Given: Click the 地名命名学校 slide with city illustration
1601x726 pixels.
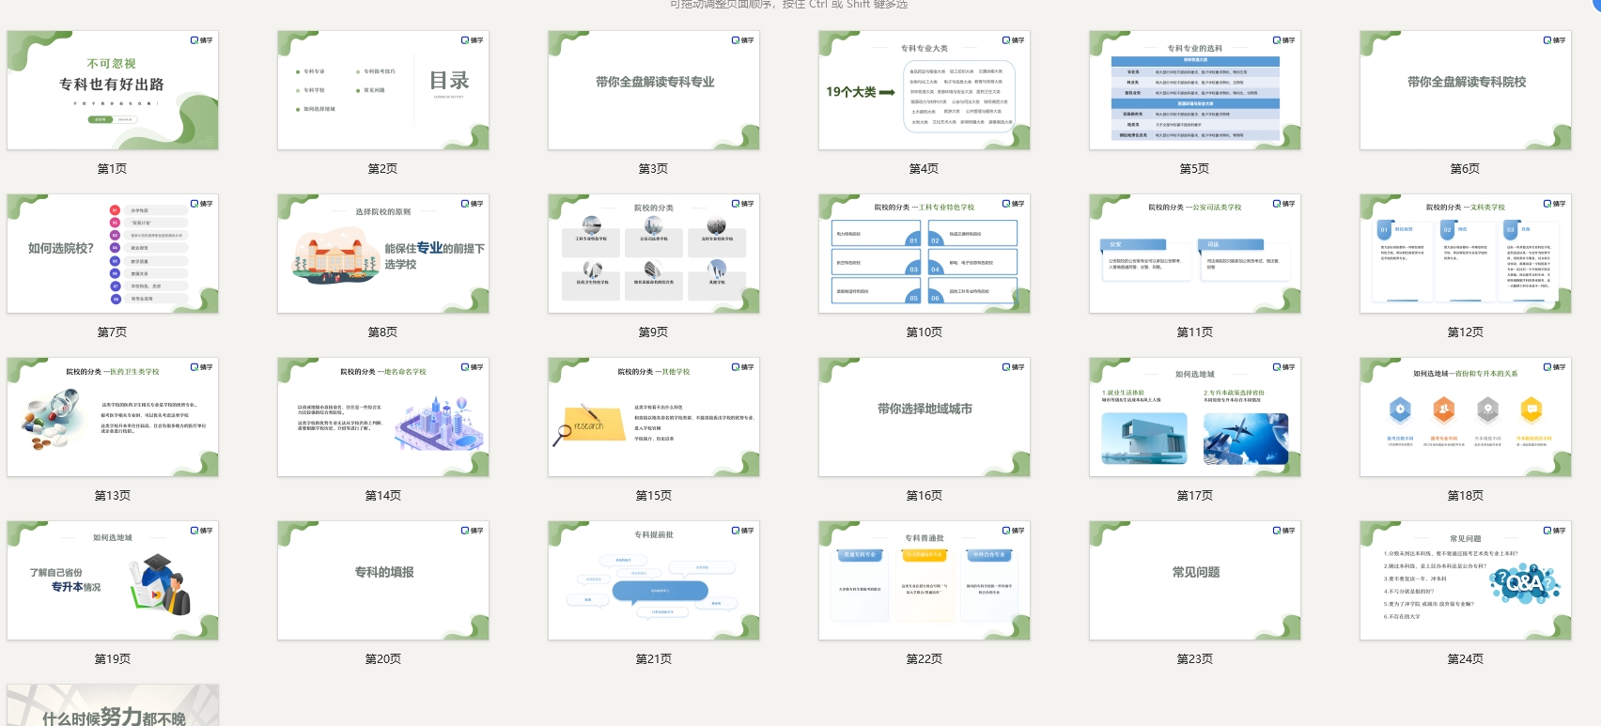Looking at the screenshot, I should 383,417.
